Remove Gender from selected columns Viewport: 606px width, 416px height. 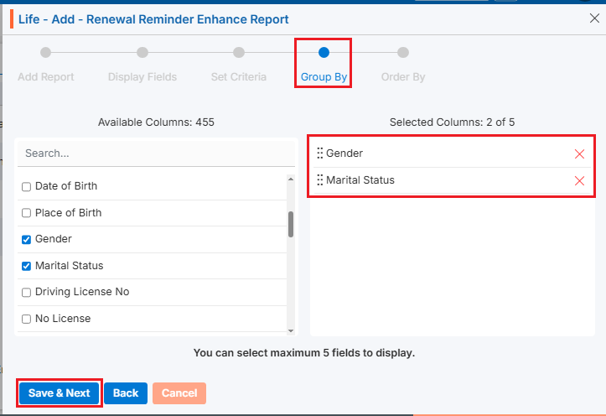(579, 153)
